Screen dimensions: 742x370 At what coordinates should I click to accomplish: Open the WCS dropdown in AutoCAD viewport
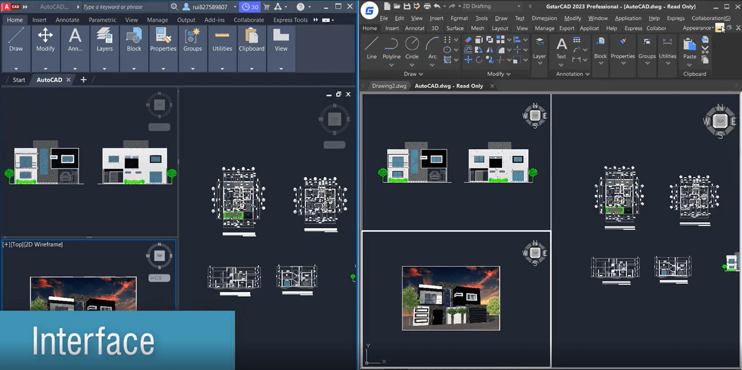[159, 278]
